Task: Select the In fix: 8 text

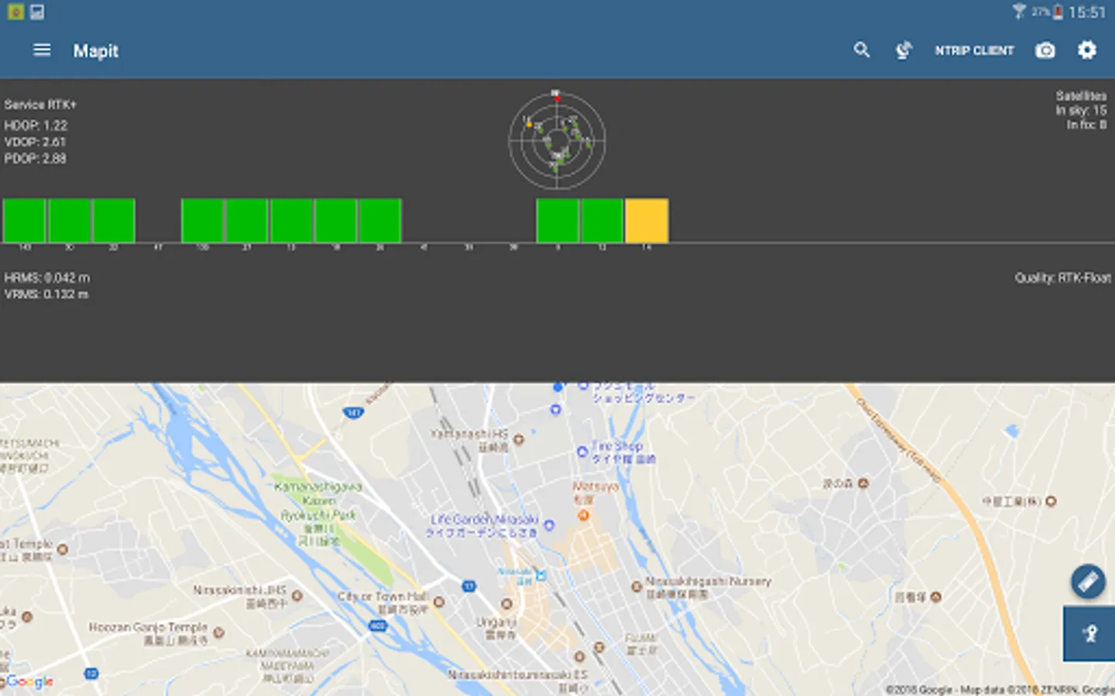Action: tap(1086, 125)
